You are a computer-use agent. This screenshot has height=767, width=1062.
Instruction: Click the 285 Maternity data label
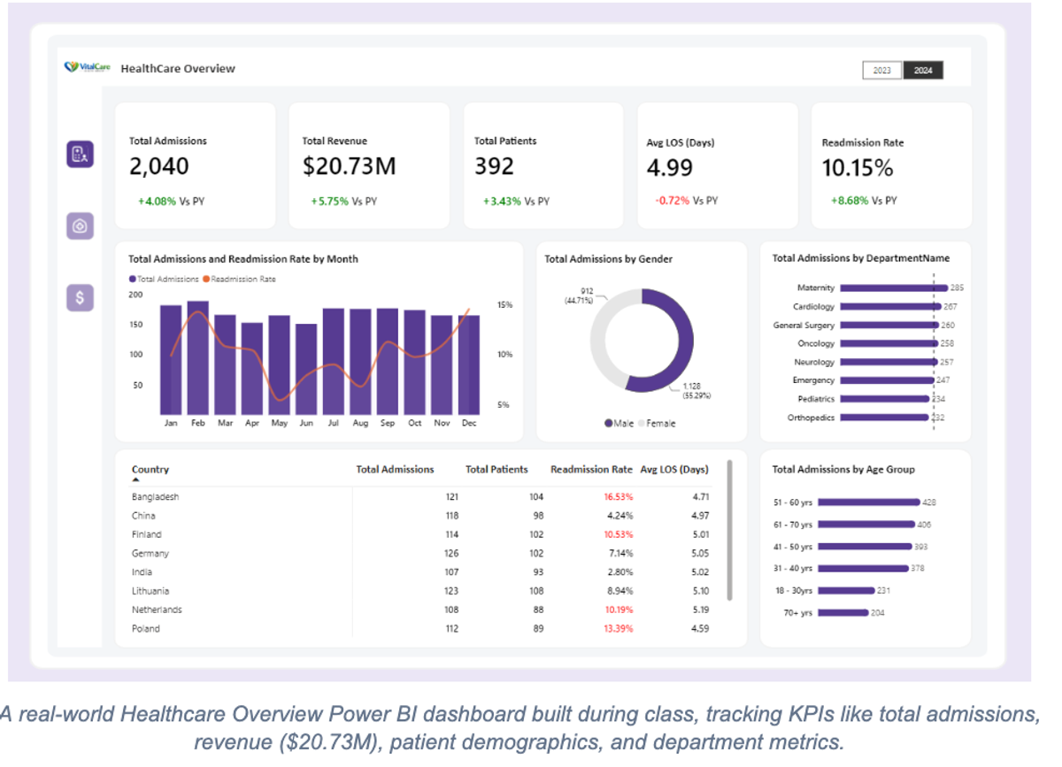[x=957, y=288]
